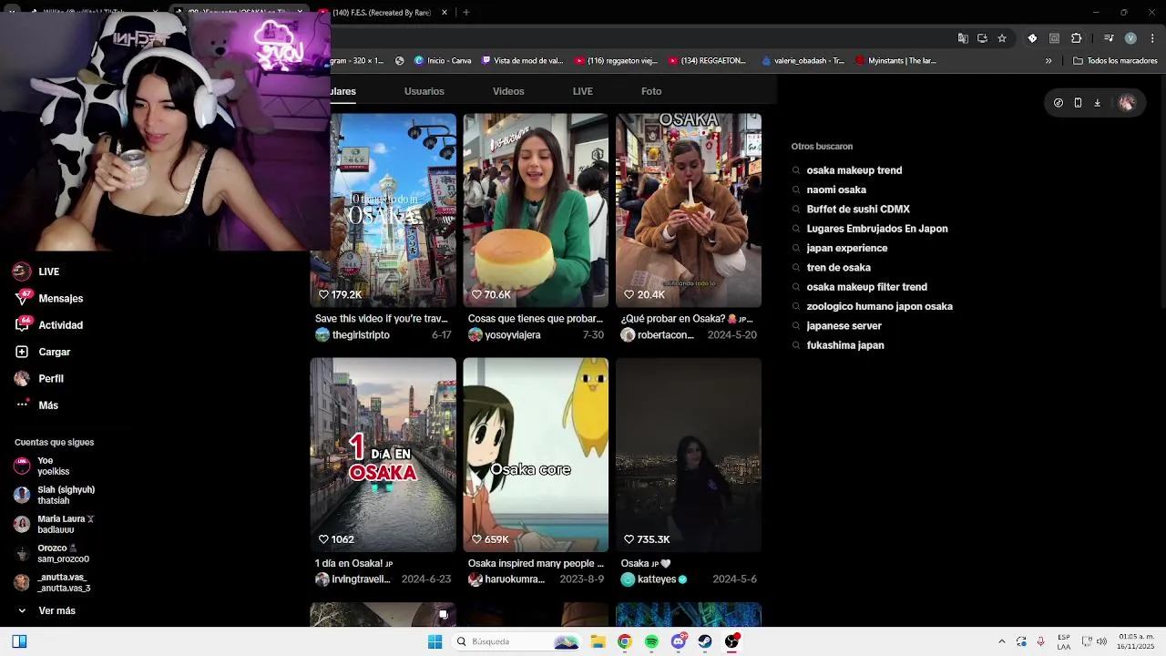Image resolution: width=1166 pixels, height=656 pixels.
Task: Open a new browser tab
Action: pyautogui.click(x=465, y=13)
